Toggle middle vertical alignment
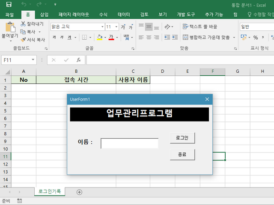Viewport: 274px width, 205px height. (x=149, y=27)
